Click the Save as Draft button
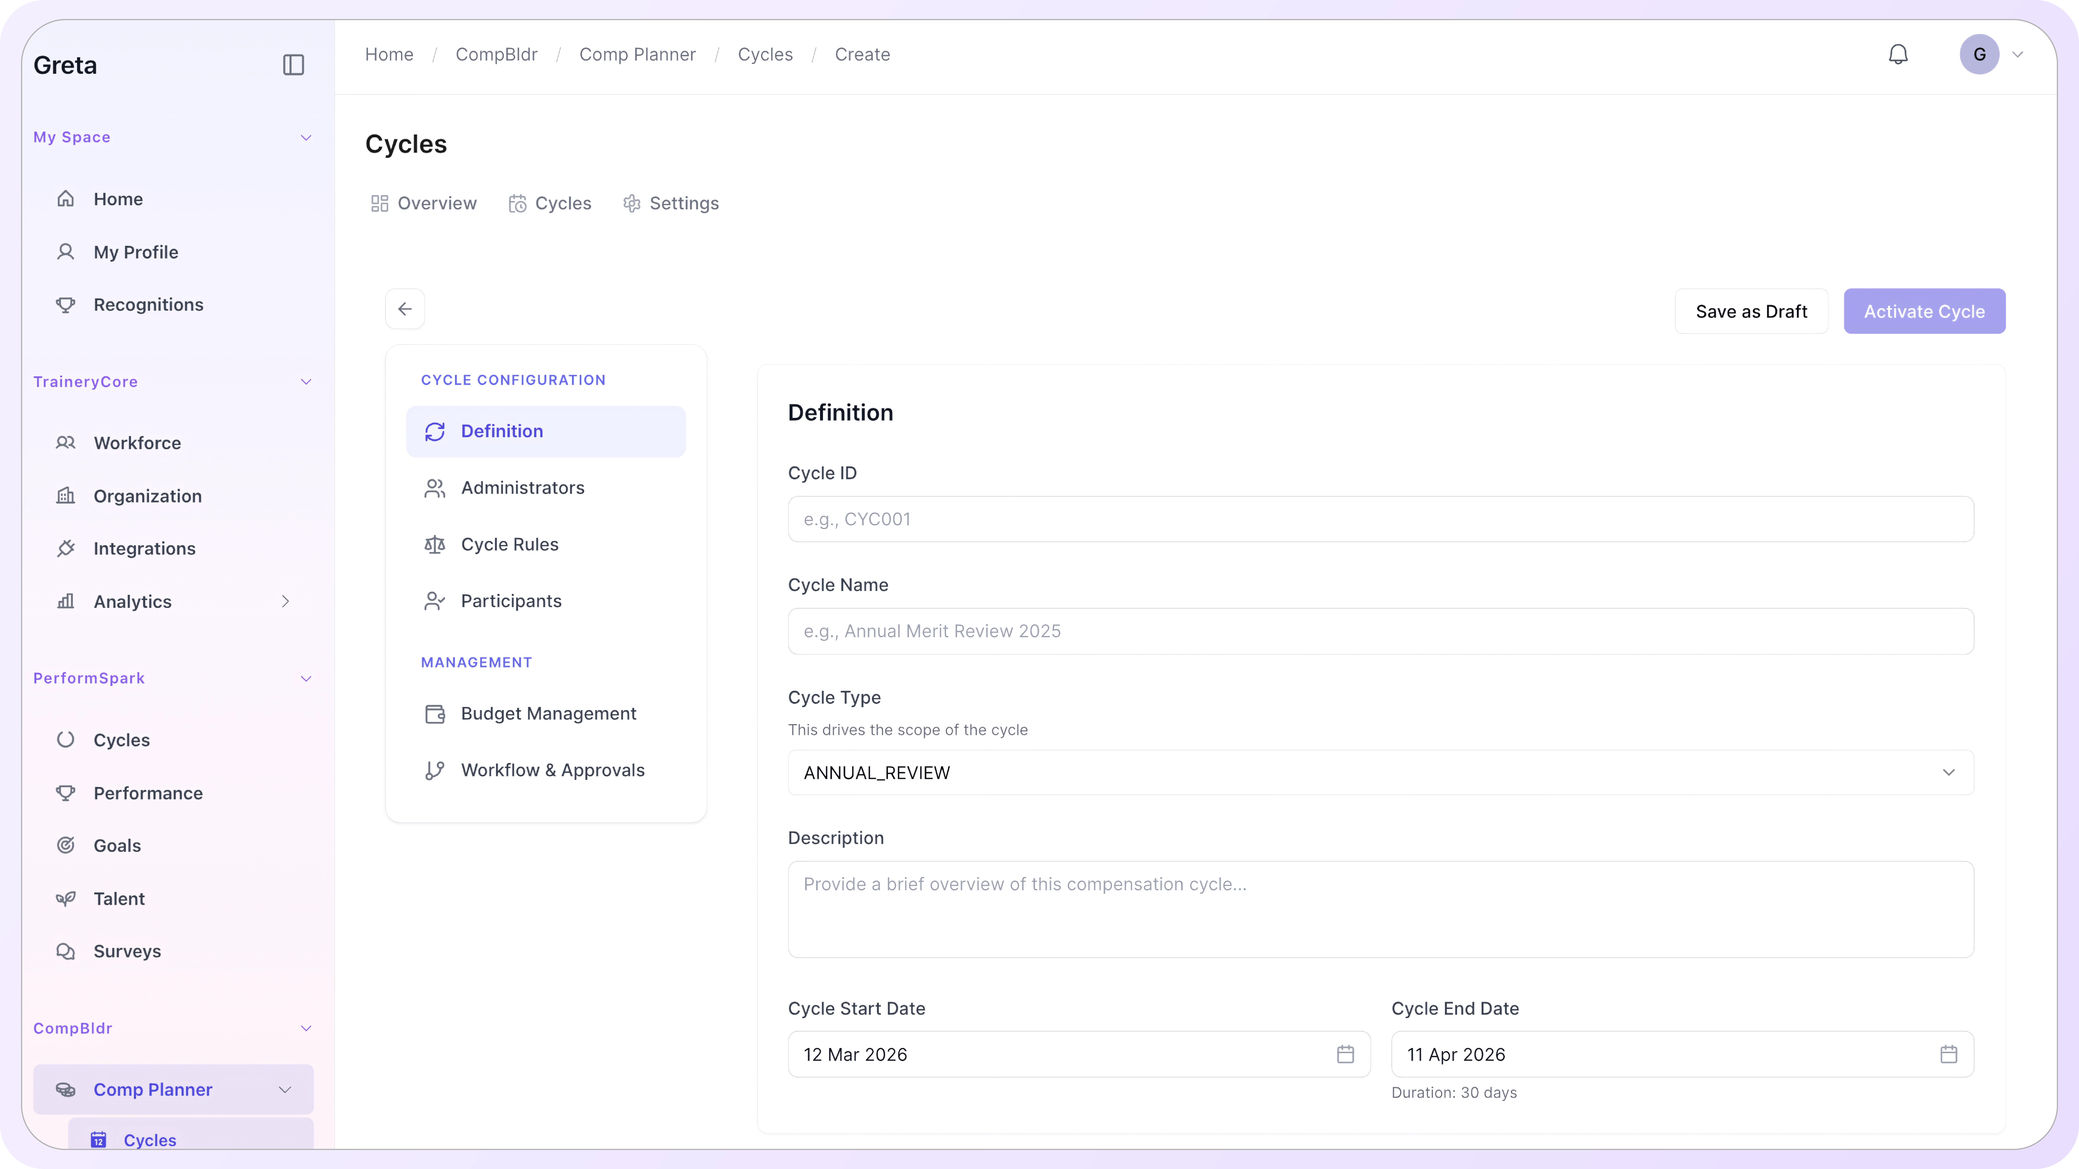Viewport: 2079px width, 1169px height. [x=1751, y=311]
